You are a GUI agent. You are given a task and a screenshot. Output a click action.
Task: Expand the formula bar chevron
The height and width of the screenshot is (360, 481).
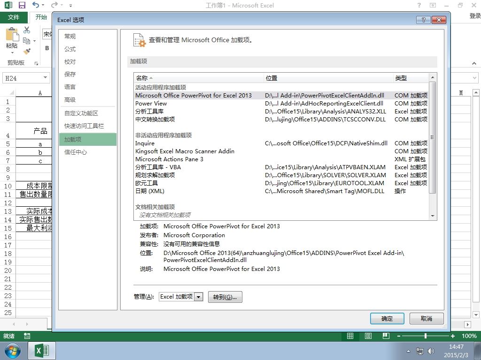click(x=474, y=78)
